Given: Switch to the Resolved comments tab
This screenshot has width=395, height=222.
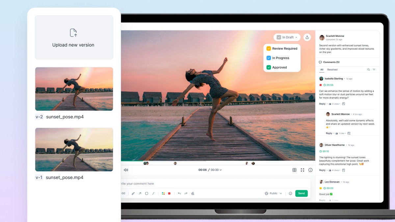Looking at the screenshot, I should (x=332, y=70).
